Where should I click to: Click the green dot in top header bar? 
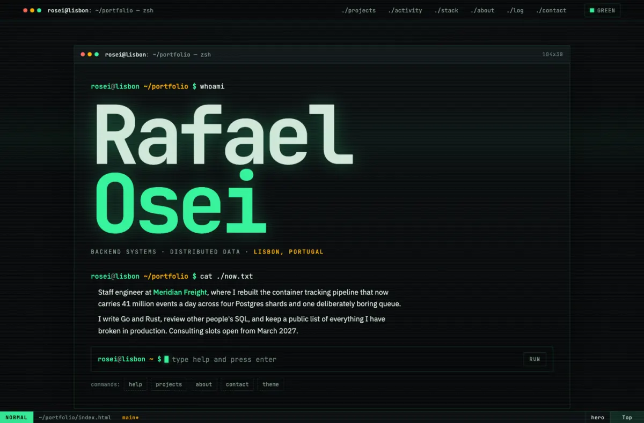tap(39, 10)
